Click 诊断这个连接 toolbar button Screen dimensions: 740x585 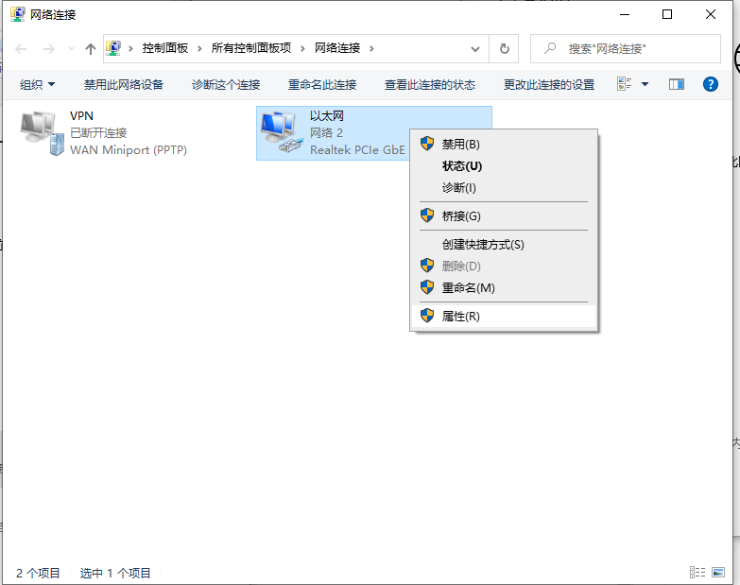point(226,84)
